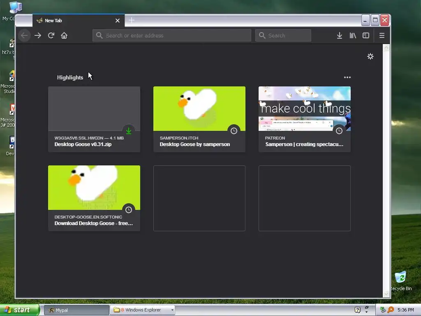This screenshot has width=421, height=316.
Task: Open the Desktop Goose v0.31.zip download card
Action: (94, 119)
